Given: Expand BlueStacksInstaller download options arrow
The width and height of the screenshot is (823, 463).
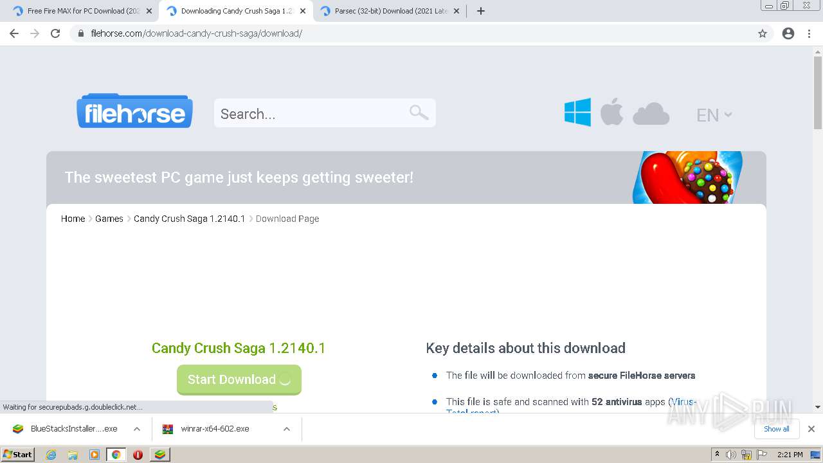Looking at the screenshot, I should 137,429.
